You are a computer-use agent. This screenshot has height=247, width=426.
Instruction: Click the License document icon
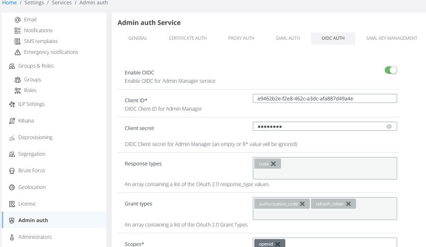click(x=12, y=204)
